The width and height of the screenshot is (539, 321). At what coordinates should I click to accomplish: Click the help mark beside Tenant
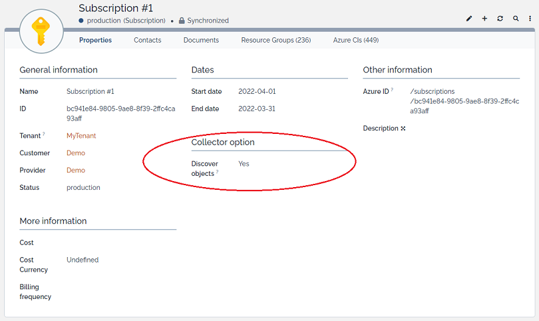(x=44, y=134)
